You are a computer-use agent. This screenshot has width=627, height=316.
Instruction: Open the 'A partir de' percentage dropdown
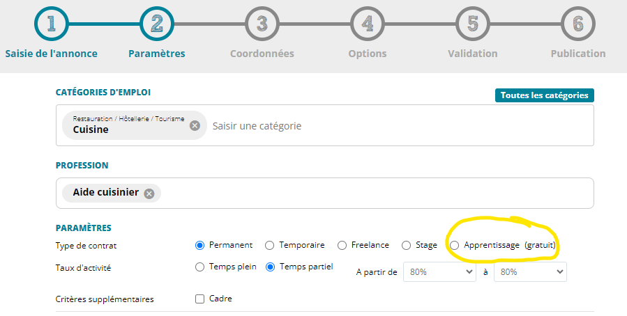point(439,271)
